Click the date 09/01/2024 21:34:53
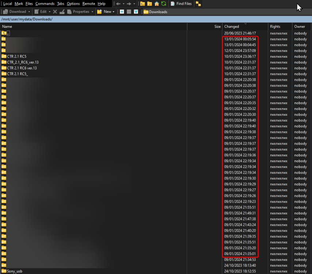The height and width of the screenshot is (274, 312). coord(240,259)
